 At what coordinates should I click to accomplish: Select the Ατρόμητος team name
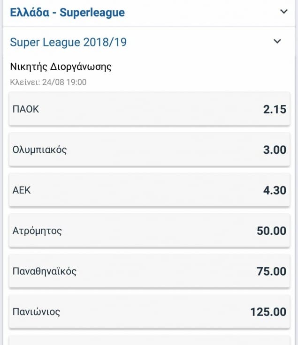tap(37, 231)
